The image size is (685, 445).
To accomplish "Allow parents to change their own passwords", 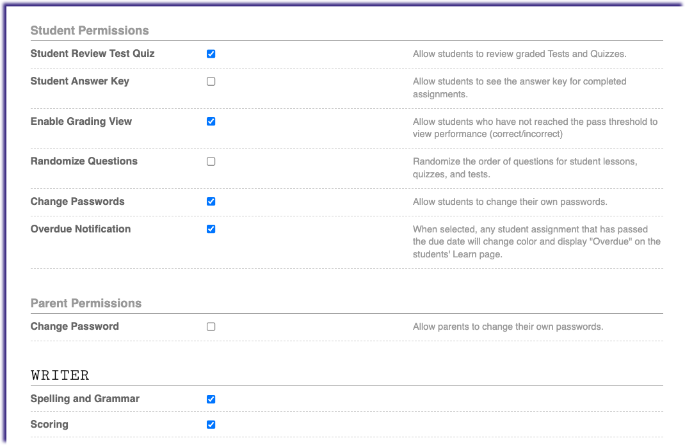I will (211, 327).
